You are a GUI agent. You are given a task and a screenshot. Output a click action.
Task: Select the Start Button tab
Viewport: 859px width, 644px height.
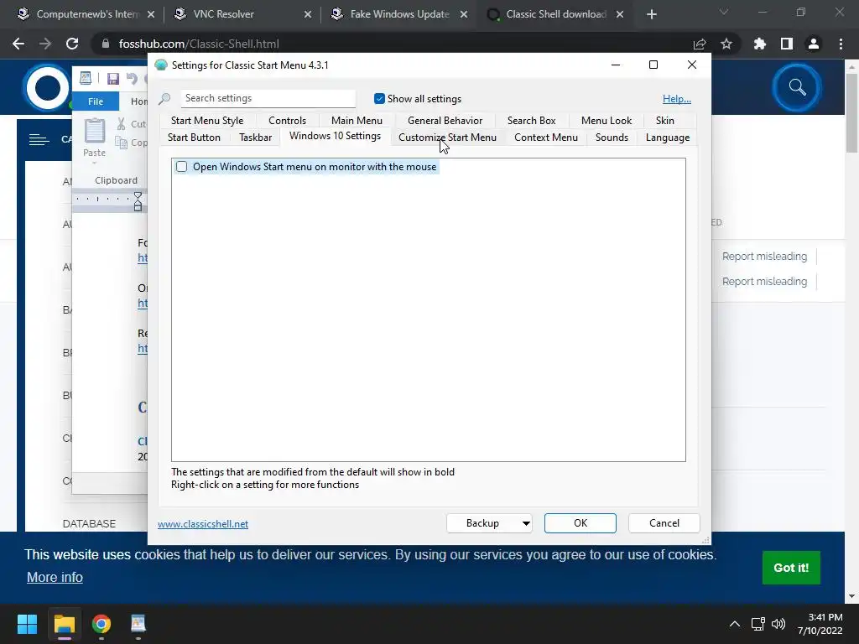[x=194, y=138]
